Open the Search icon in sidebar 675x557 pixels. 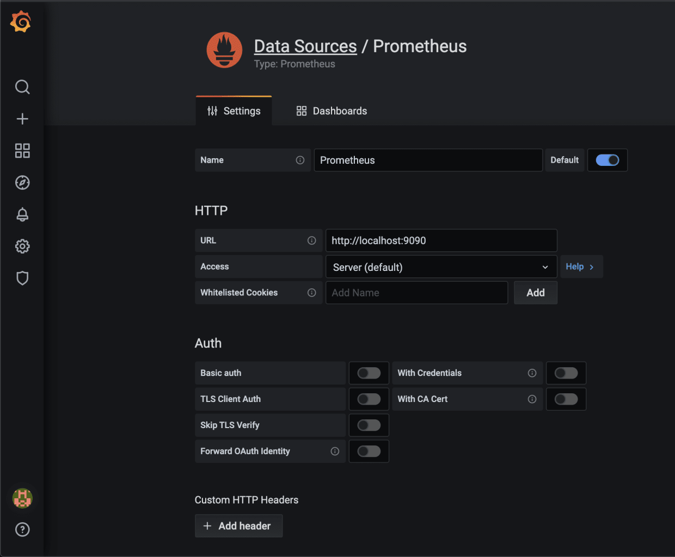tap(22, 87)
